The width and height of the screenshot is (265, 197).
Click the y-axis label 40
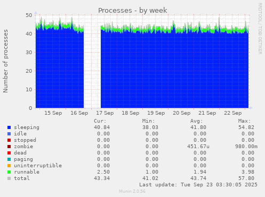tap(29, 33)
